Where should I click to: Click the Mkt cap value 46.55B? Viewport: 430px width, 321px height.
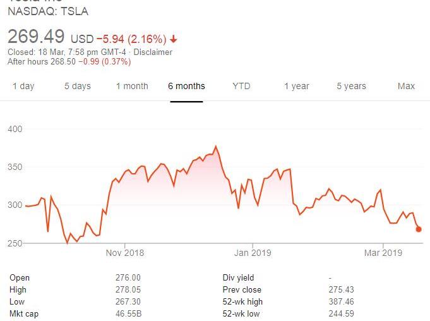click(x=128, y=313)
